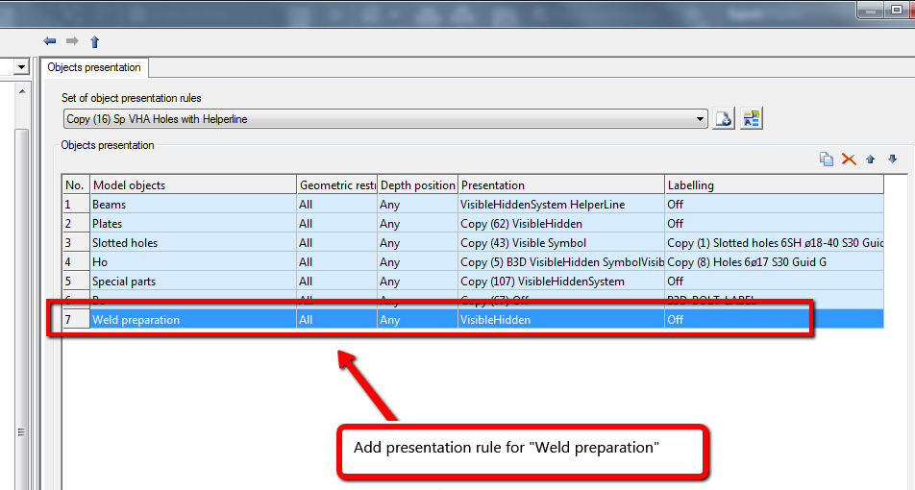Click the back navigation arrow
This screenshot has width=915, height=490.
pyautogui.click(x=50, y=40)
